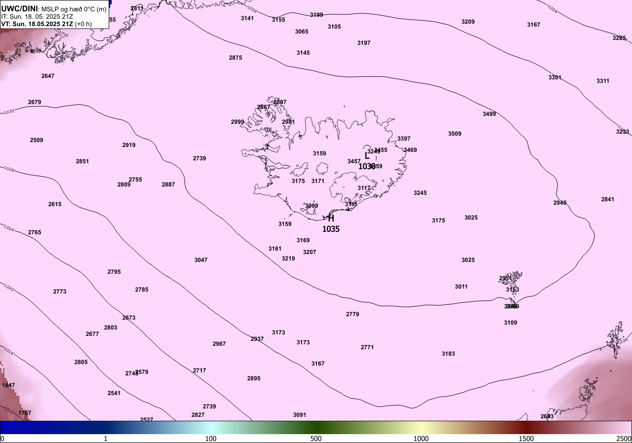
Task: Click the height value 2779
Action: coord(353,314)
